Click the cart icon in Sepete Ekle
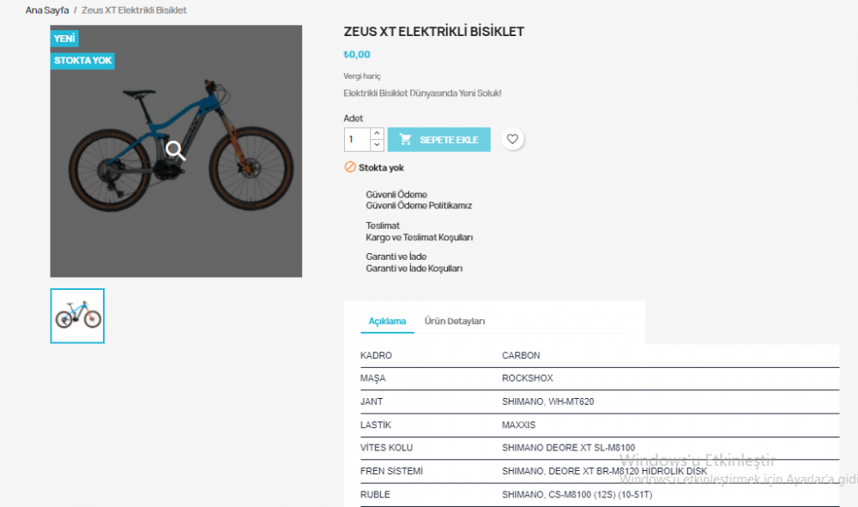This screenshot has width=858, height=507. pyautogui.click(x=406, y=140)
